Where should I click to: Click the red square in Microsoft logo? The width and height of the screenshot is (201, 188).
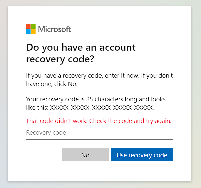(28, 27)
